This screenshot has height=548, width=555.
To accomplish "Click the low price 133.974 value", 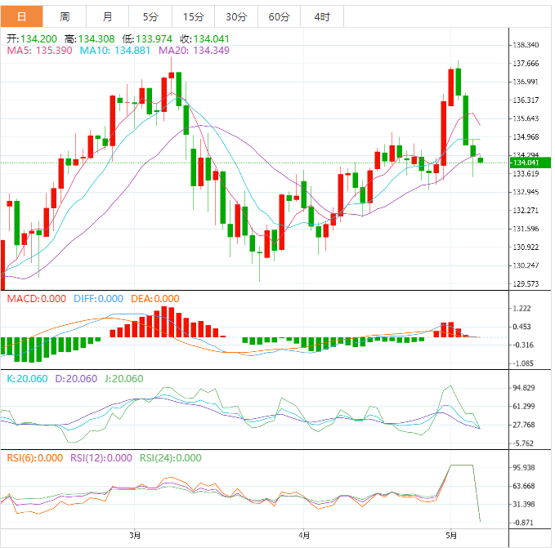I will click(x=154, y=39).
